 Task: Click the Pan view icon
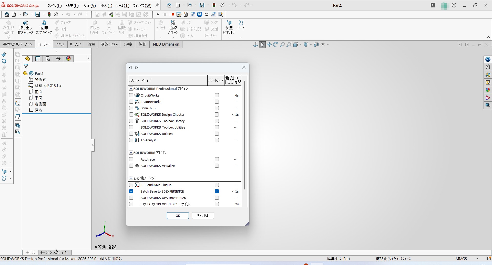pyautogui.click(x=269, y=45)
